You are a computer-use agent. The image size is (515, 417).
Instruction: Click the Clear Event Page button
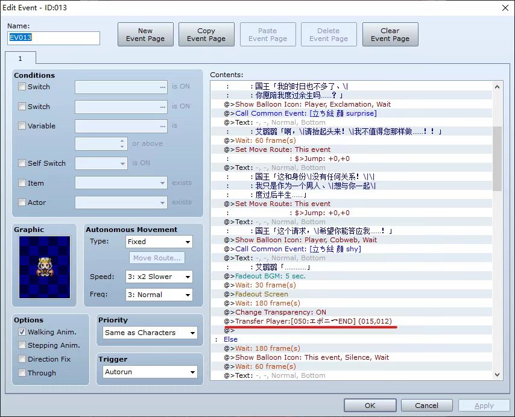(x=390, y=34)
